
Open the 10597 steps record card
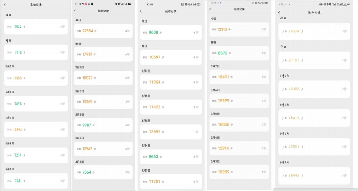click(x=171, y=57)
